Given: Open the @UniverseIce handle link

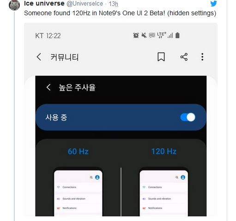Looking at the screenshot, I should tap(85, 4).
